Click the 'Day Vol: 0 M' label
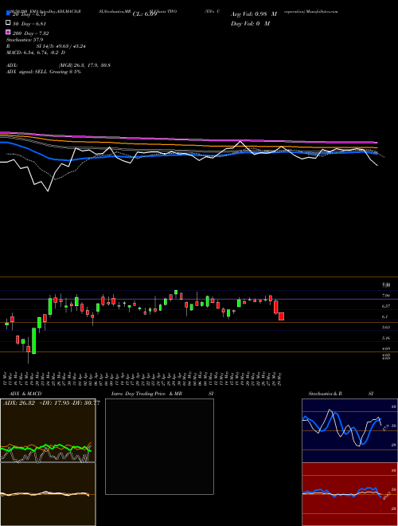Viewport: 398px width, 526px height. coord(250,23)
